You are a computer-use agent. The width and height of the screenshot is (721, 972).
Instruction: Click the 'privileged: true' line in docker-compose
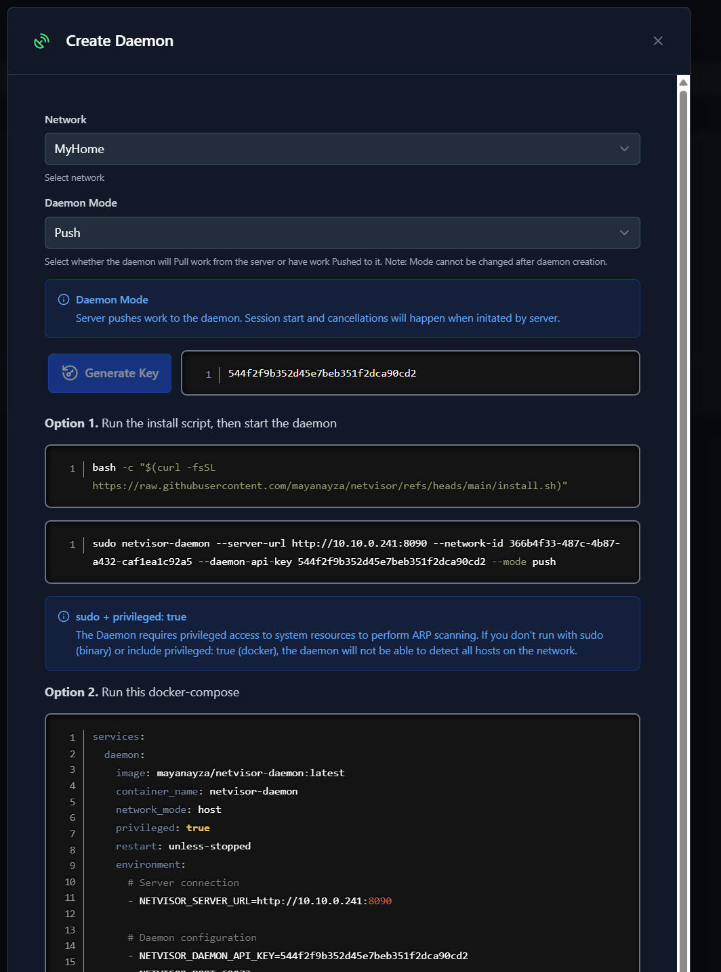[x=163, y=828]
